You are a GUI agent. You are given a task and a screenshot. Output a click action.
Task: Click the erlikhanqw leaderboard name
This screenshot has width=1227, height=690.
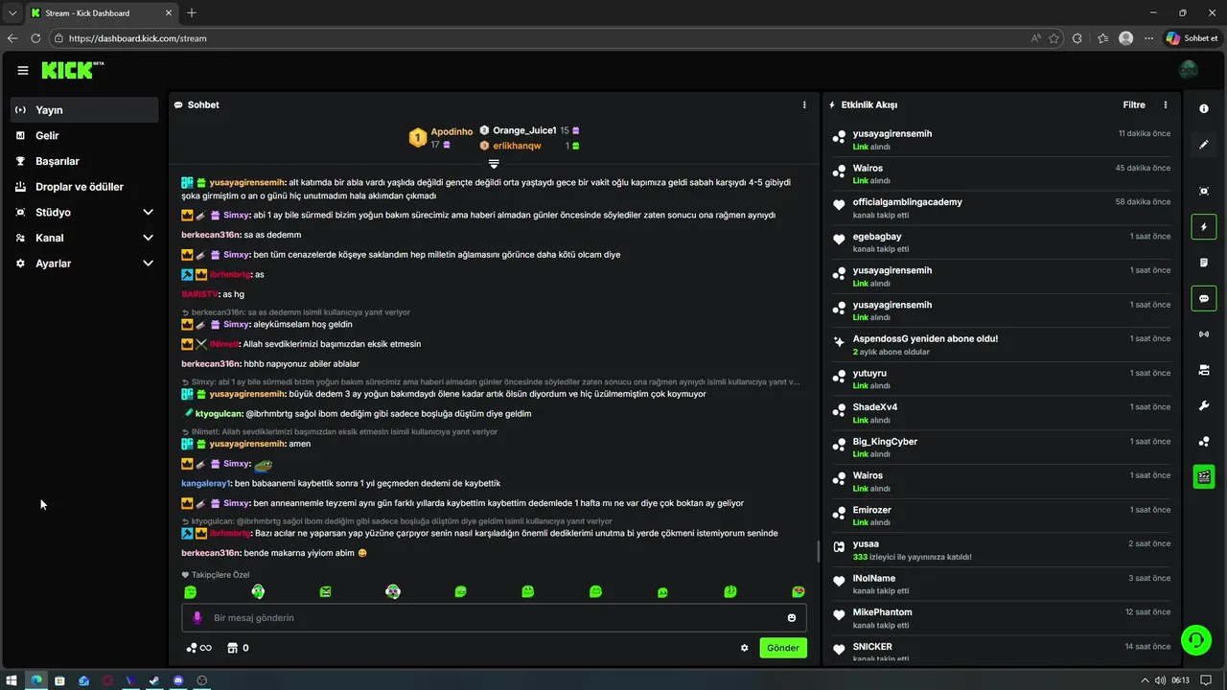click(517, 146)
